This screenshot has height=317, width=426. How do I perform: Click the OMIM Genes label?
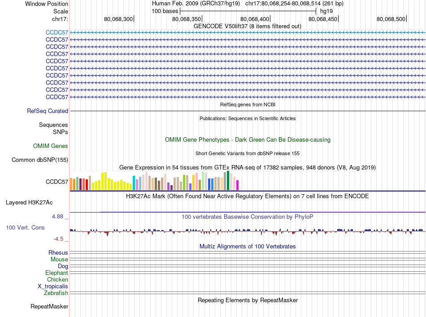[x=51, y=146]
